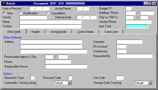Go to the Comm Line tab

pyautogui.click(x=111, y=32)
